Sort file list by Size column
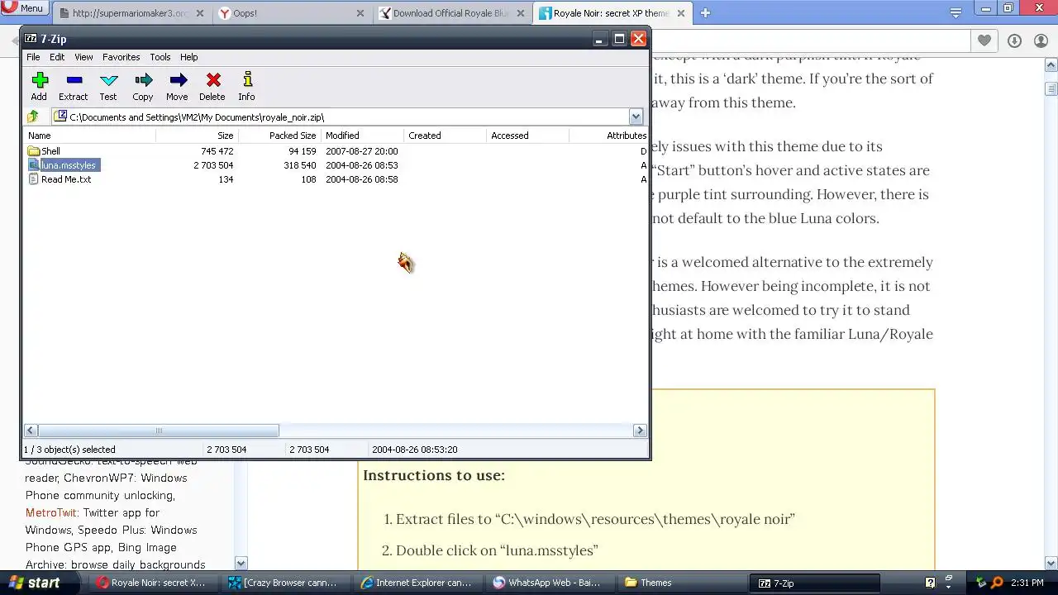 (x=197, y=136)
